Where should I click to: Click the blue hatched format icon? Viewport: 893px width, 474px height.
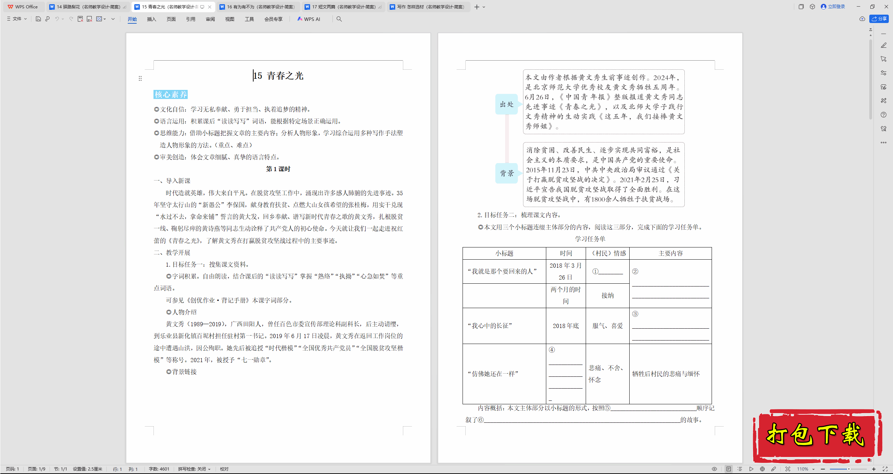click(x=99, y=19)
